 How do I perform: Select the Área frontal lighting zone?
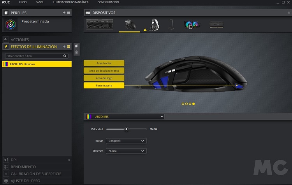coord(104,63)
